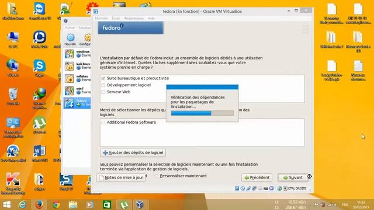Select the windows XP virtual machine
The image size is (374, 210).
coord(77,54)
